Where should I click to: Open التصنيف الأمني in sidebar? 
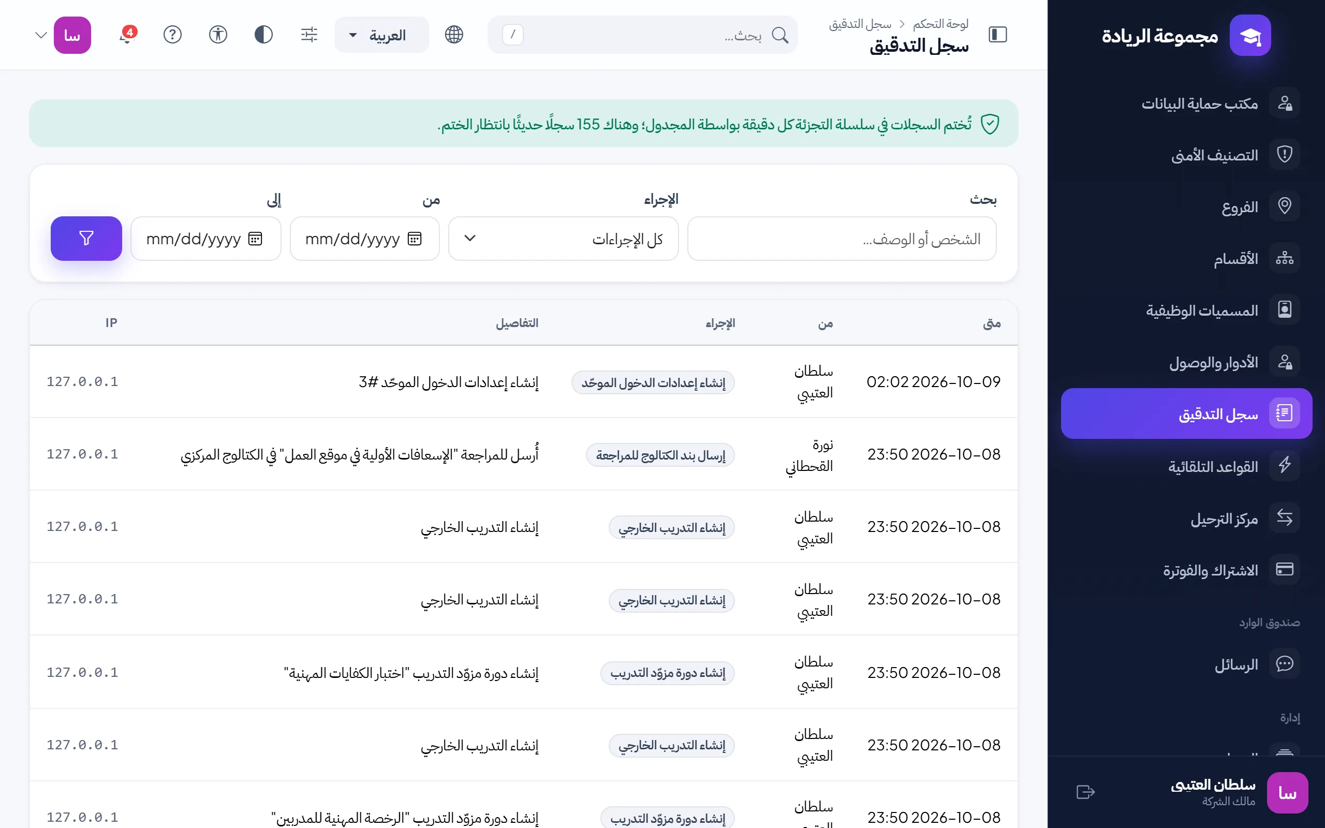pos(1186,155)
